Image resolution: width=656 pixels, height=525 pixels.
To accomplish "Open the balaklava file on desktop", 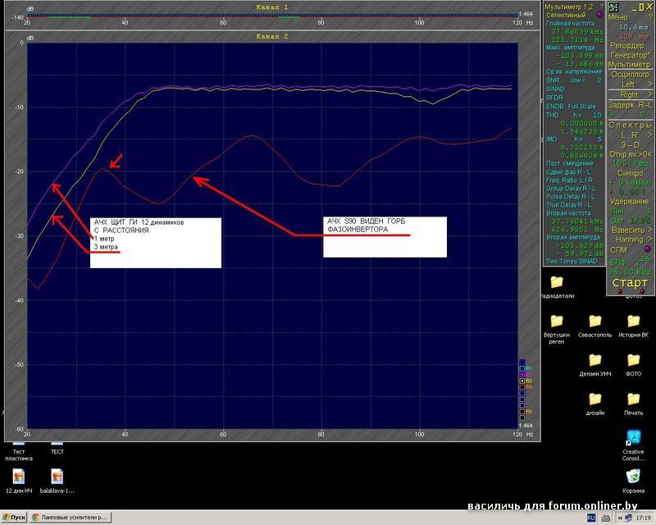I will click(x=57, y=477).
